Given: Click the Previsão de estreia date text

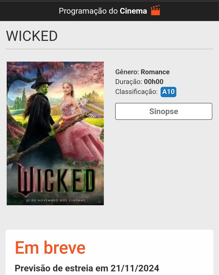Looking at the screenshot, I should 87,268.
